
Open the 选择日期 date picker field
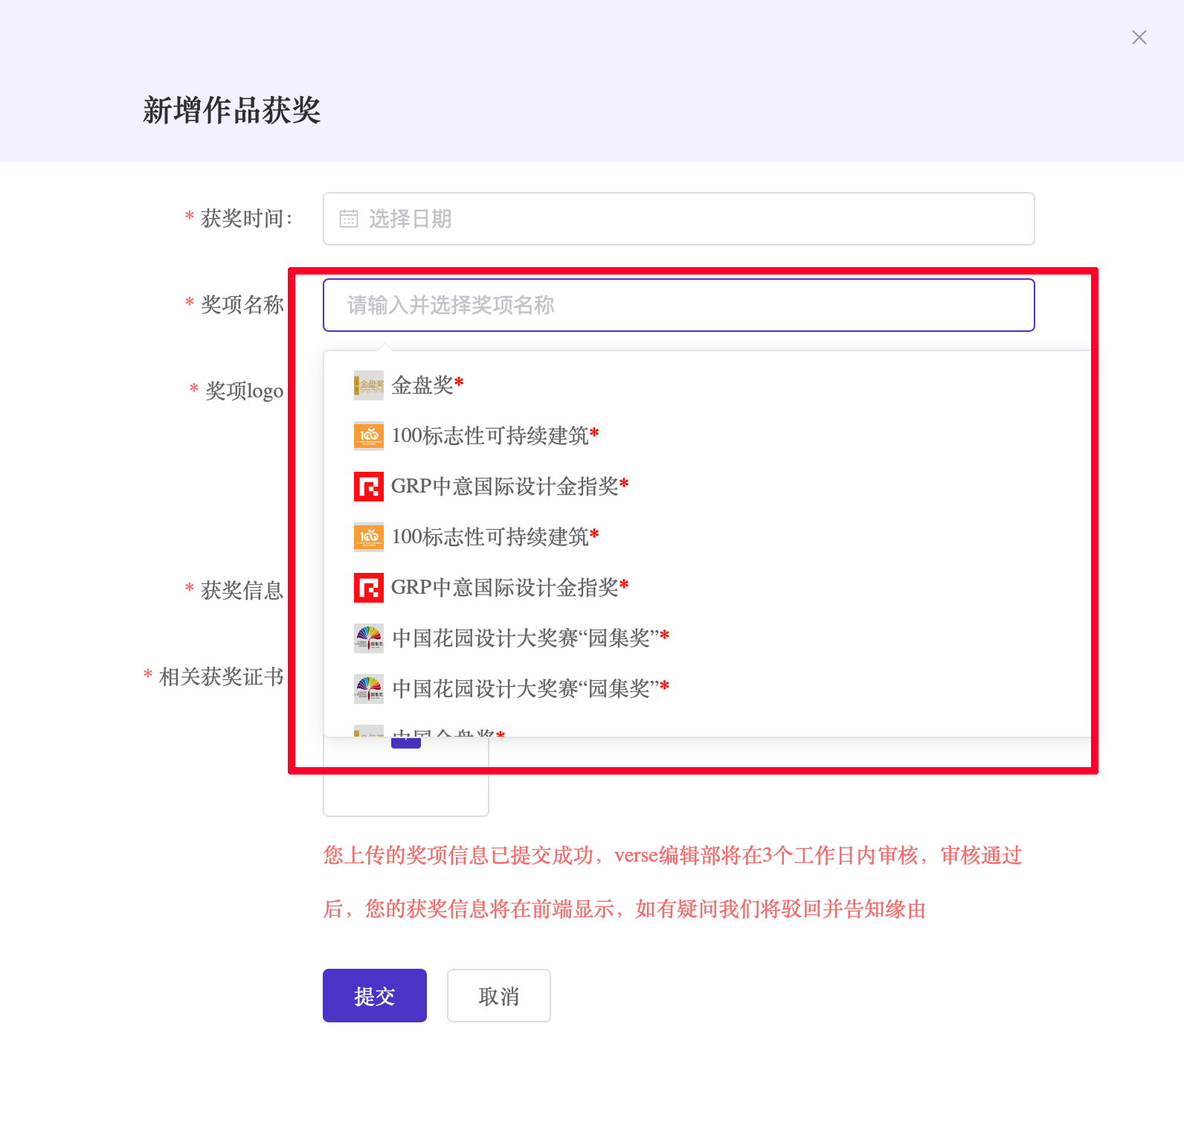click(678, 219)
